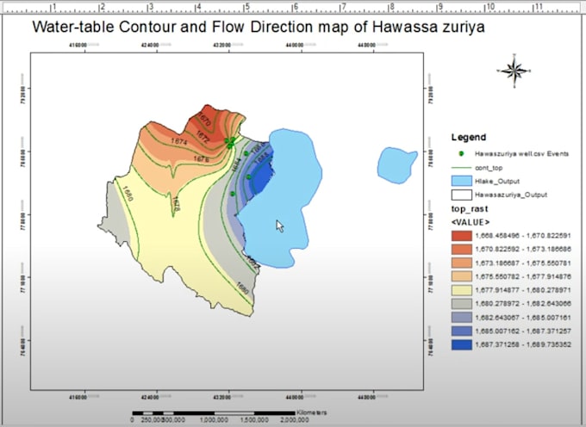Screen dimensions: 586x427
Task: Click the 1670 contour label
Action: (204, 119)
